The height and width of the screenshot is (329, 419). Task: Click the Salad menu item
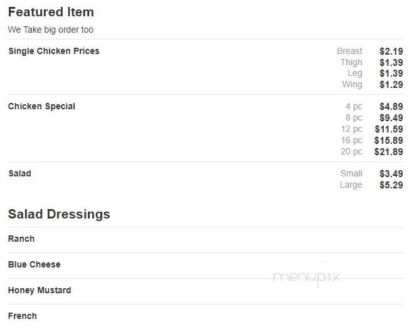tap(20, 173)
